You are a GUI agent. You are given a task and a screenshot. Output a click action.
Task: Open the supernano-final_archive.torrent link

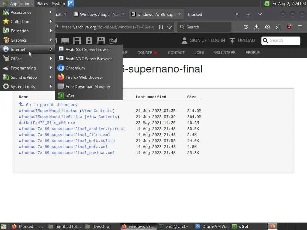pyautogui.click(x=71, y=129)
